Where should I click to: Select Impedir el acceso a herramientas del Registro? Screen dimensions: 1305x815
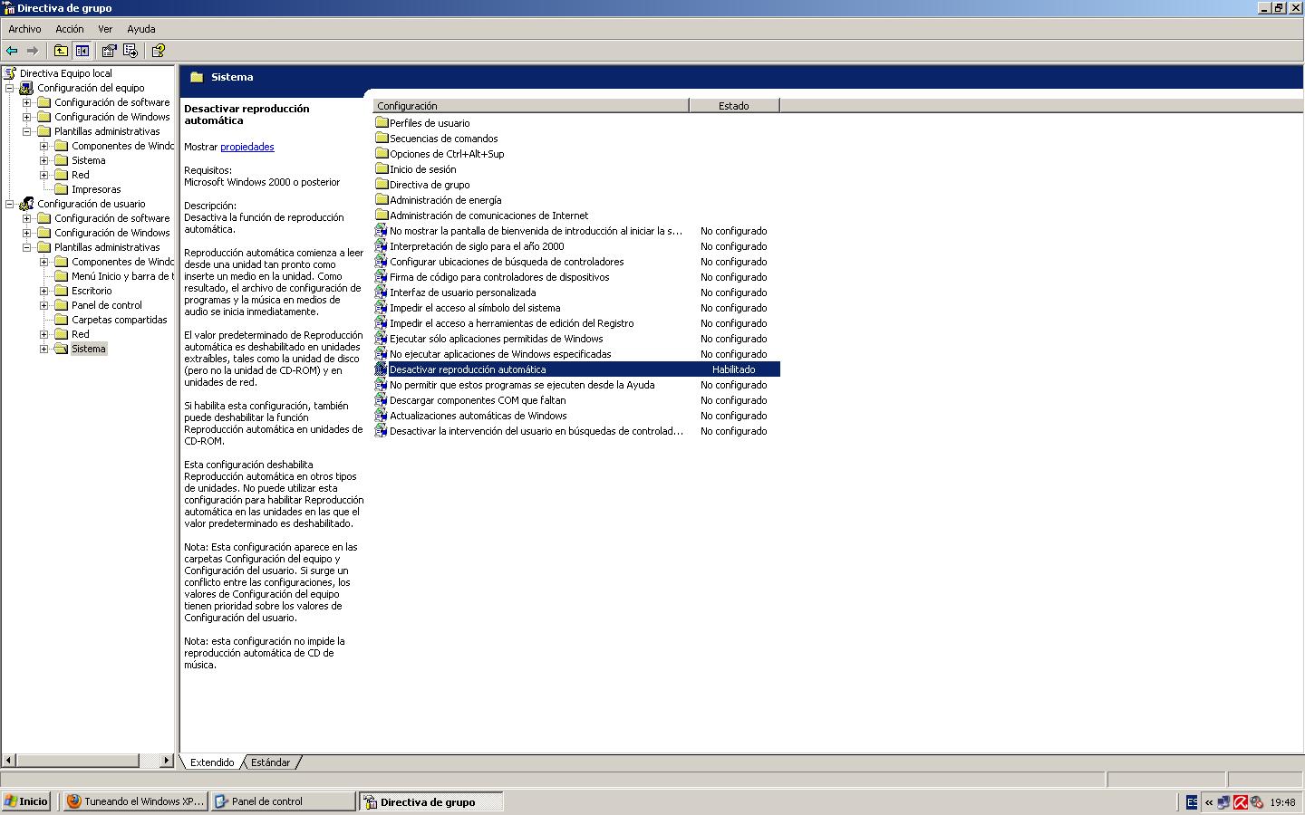tap(512, 323)
